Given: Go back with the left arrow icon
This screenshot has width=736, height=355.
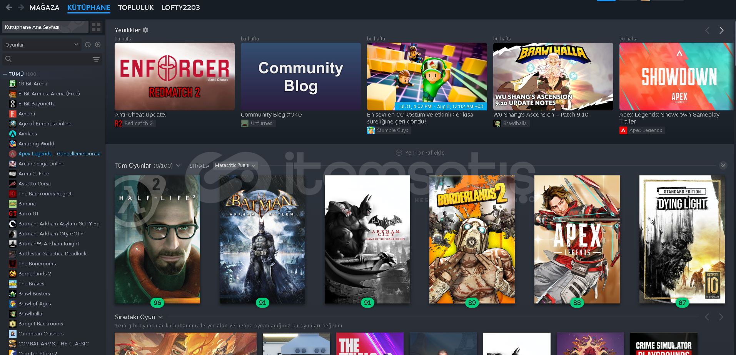Looking at the screenshot, I should point(9,7).
